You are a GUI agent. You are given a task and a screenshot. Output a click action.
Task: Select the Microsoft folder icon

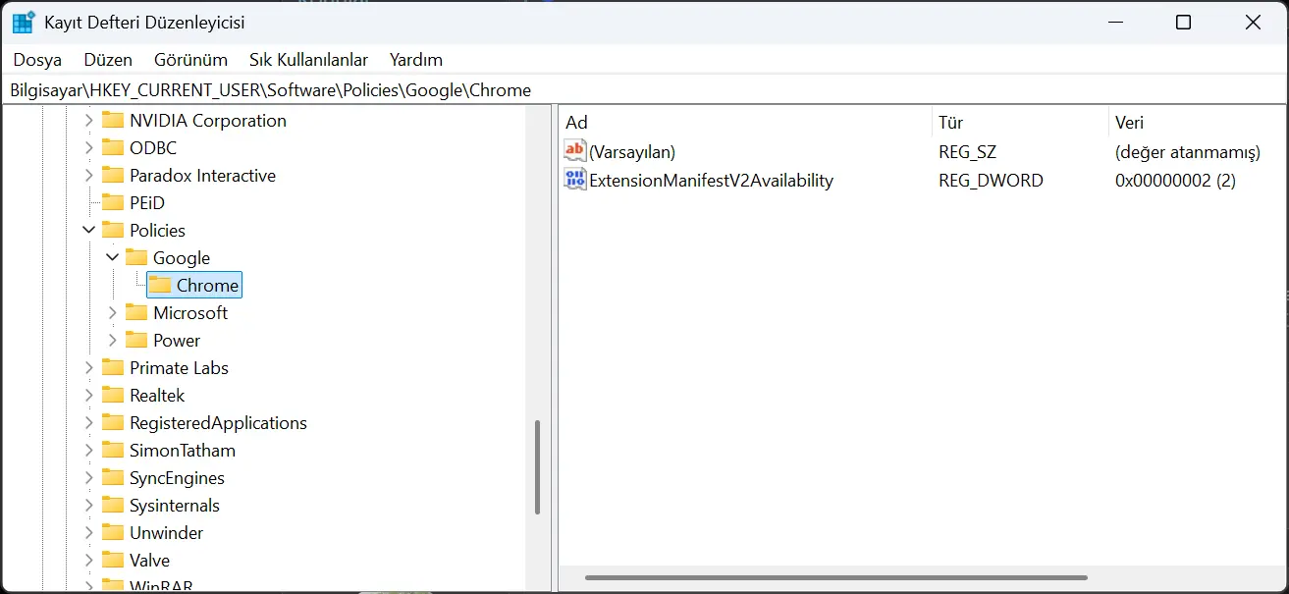point(136,313)
